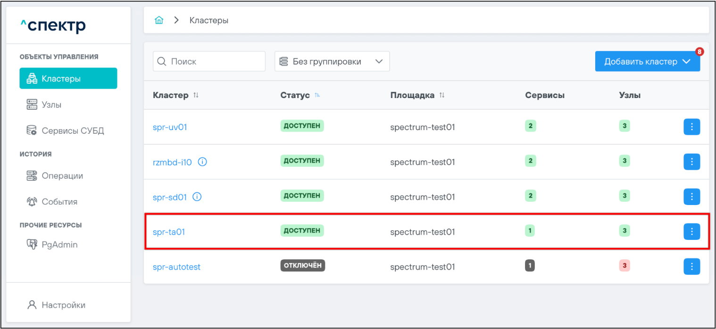Image resolution: width=716 pixels, height=329 pixels.
Task: Open the spr-ta01 cluster link
Action: (x=169, y=232)
